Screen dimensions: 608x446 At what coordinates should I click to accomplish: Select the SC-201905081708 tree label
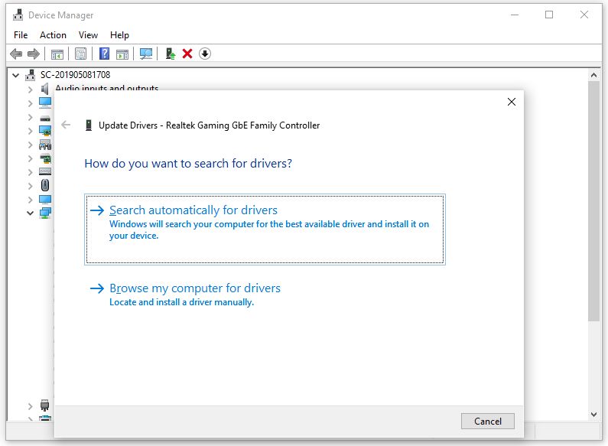[x=75, y=75]
